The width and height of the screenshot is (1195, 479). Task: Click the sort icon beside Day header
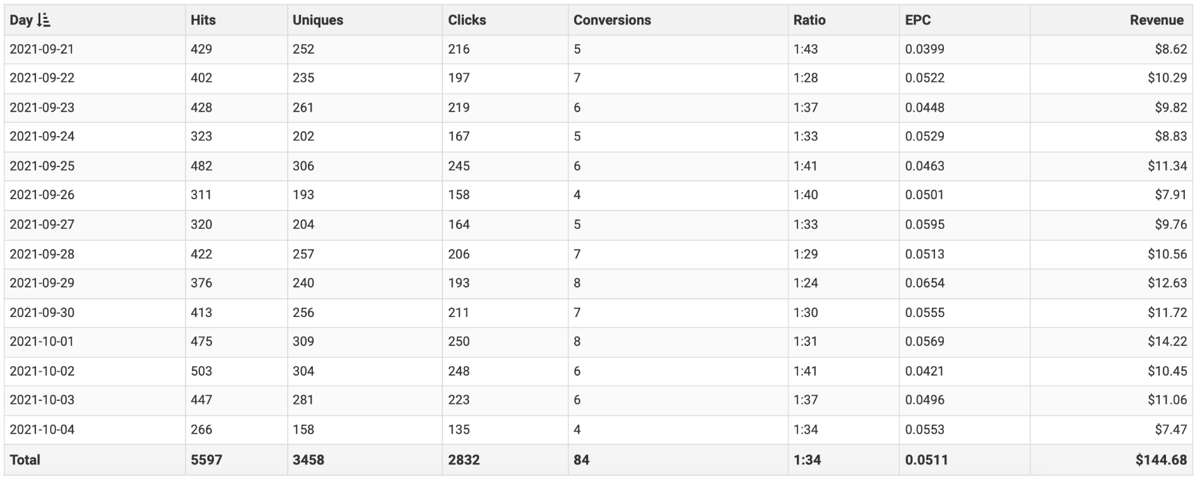coord(44,20)
